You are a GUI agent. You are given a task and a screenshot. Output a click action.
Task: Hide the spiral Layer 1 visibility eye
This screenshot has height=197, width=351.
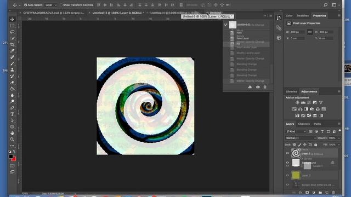pyautogui.click(x=287, y=153)
